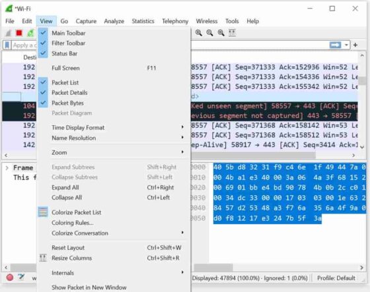370x292 pixels.
Task: Toggle the Packet Details pane
Action: pos(114,92)
